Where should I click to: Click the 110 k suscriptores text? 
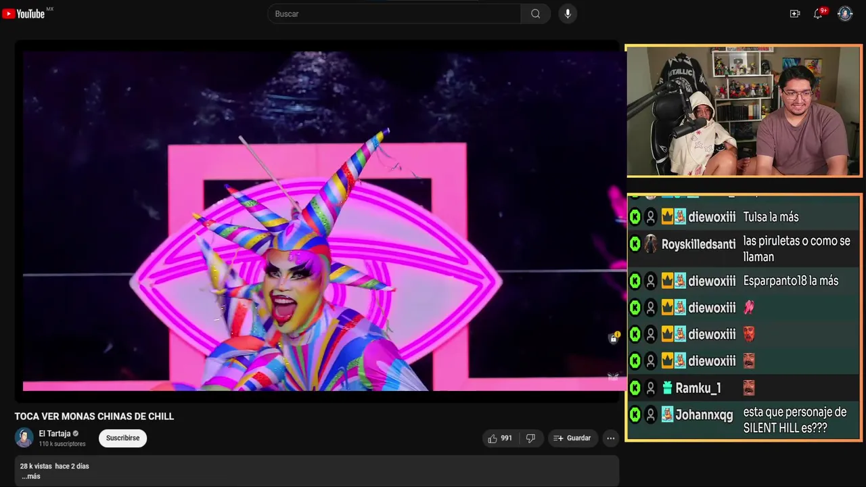coord(62,444)
